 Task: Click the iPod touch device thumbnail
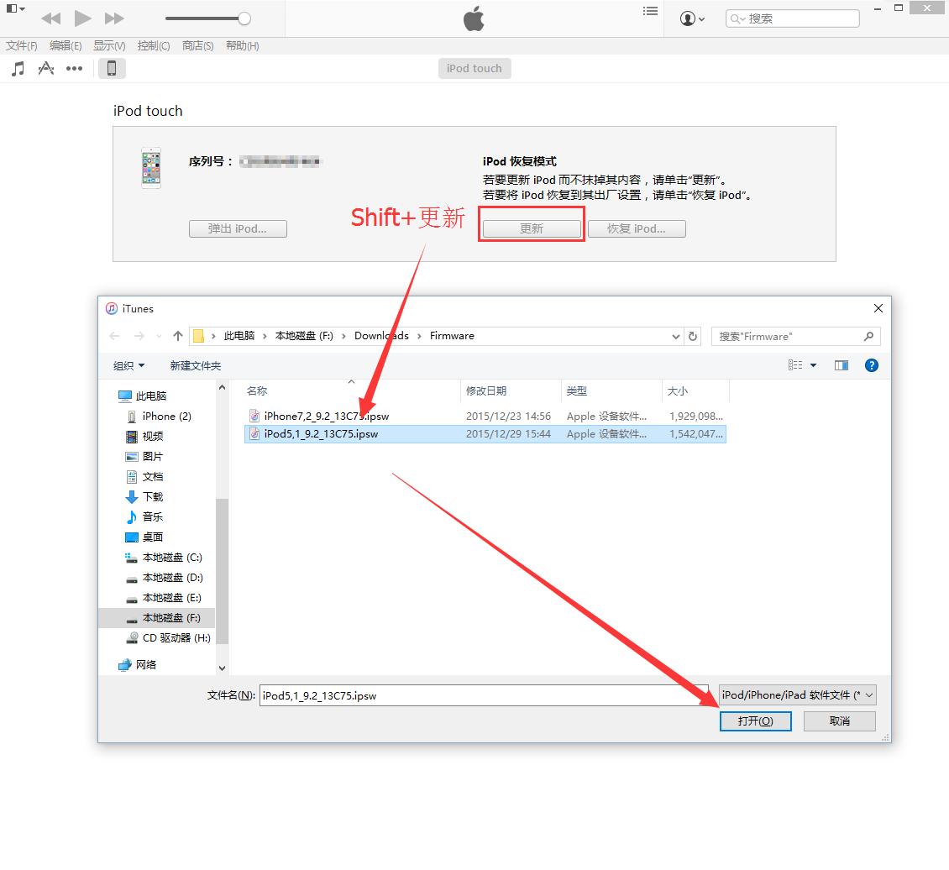(x=151, y=168)
